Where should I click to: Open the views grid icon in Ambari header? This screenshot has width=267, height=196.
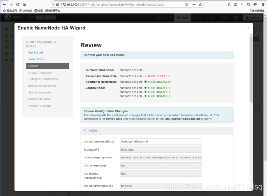(236, 18)
